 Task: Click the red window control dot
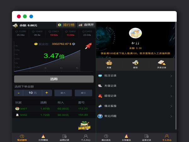coord(19,16)
